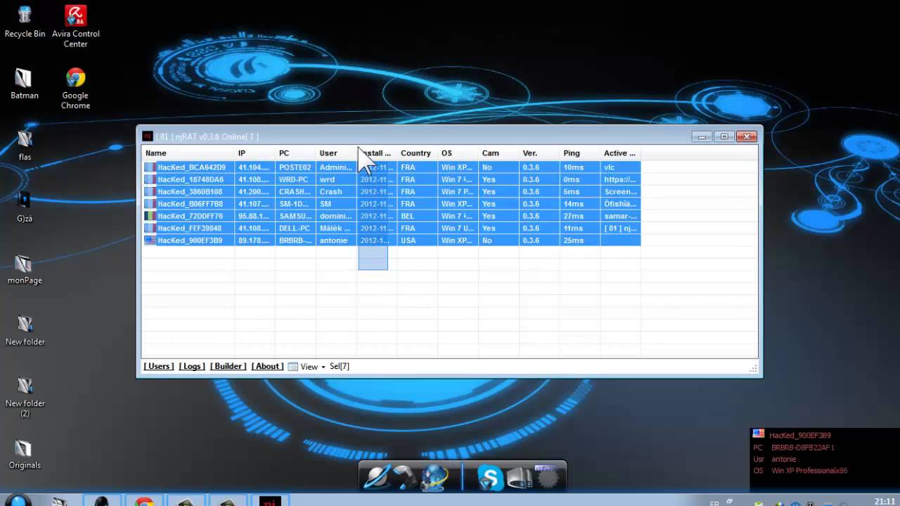
Task: Select the Originals desktop icon
Action: point(25,453)
